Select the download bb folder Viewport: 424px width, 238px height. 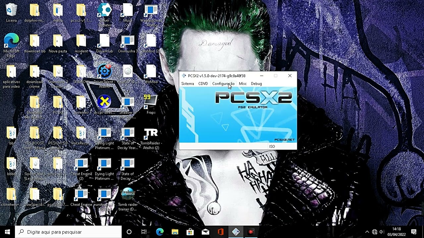click(x=34, y=44)
